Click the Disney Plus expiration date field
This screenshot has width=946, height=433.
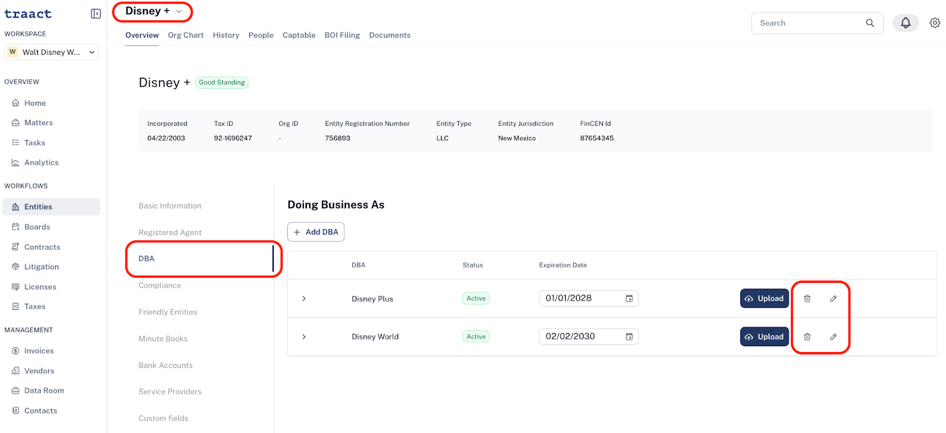(588, 298)
